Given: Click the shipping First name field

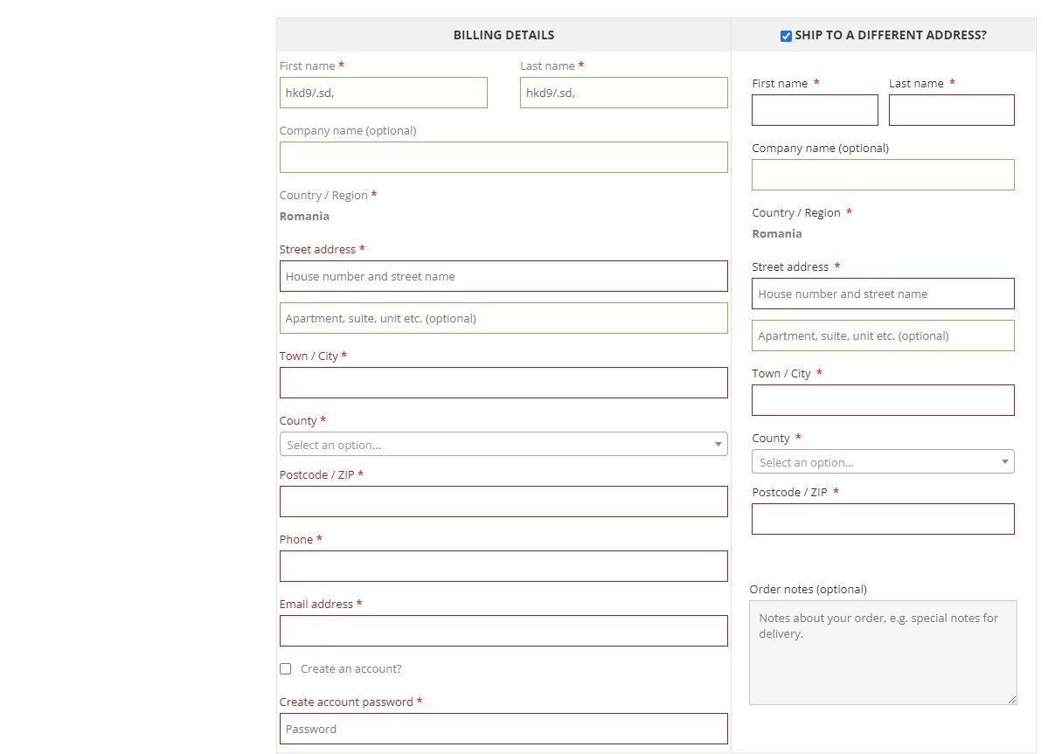Looking at the screenshot, I should 815,110.
